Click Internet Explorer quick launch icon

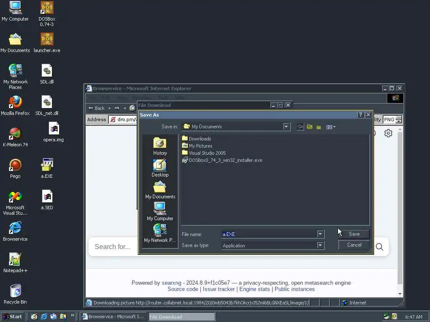(44, 317)
